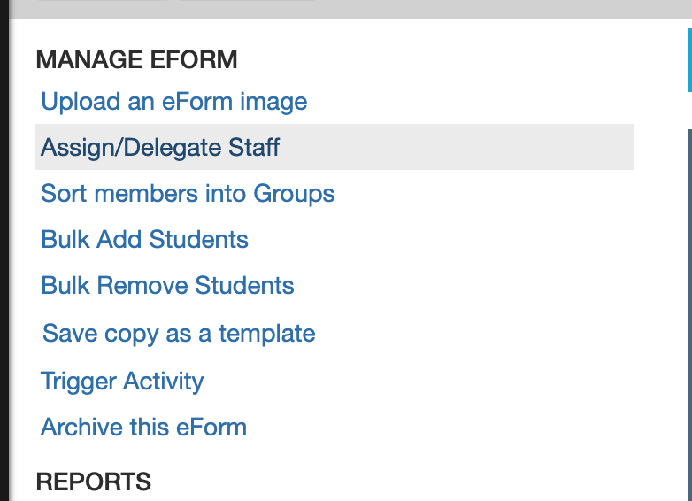The image size is (692, 501).
Task: Open the Trigger Activity link
Action: point(122,382)
